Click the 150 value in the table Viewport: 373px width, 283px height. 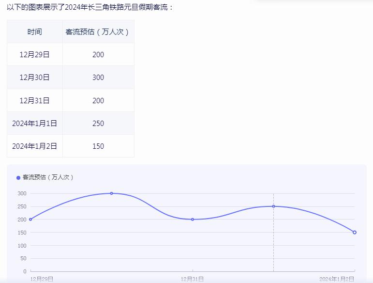(x=98, y=146)
